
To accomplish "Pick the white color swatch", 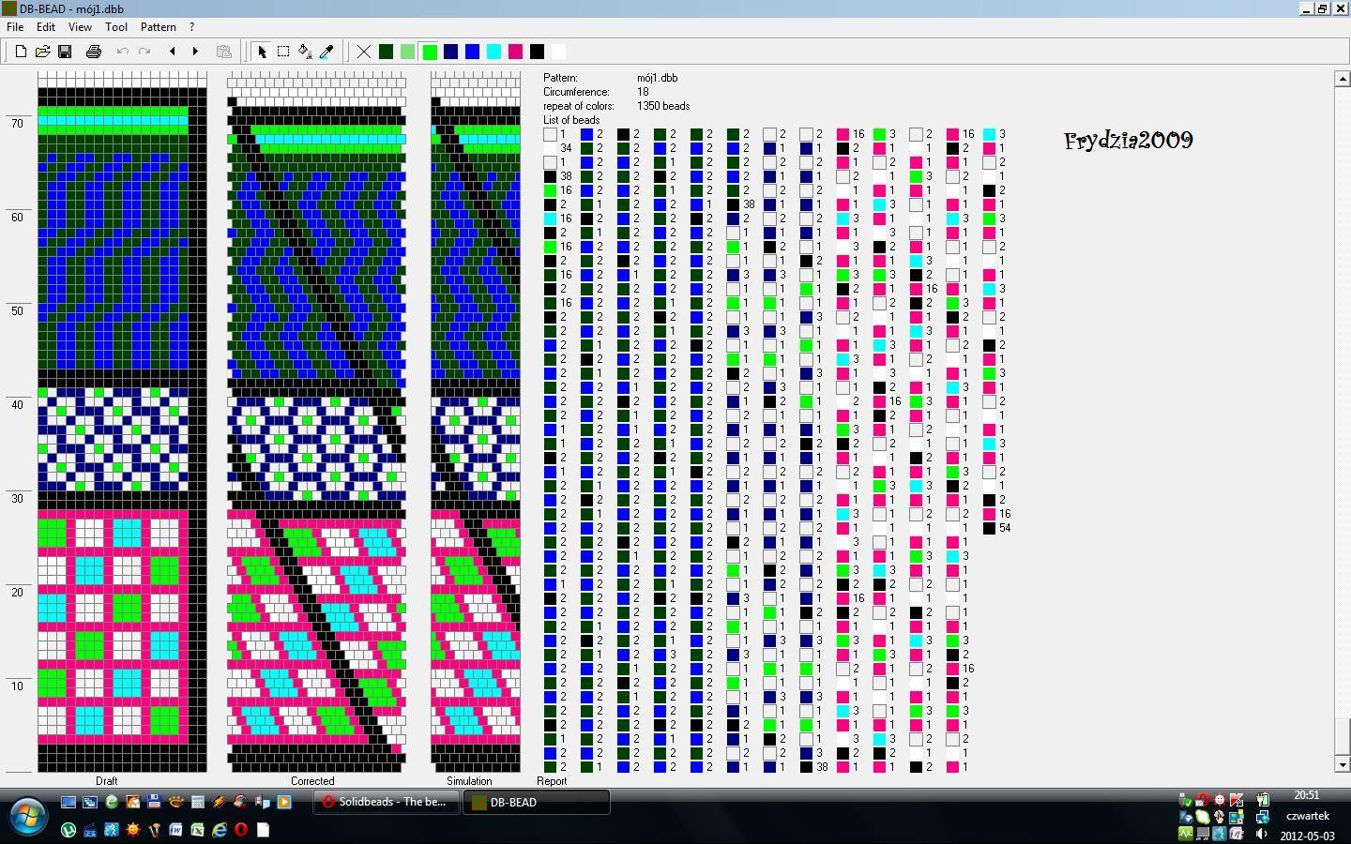I will [559, 52].
